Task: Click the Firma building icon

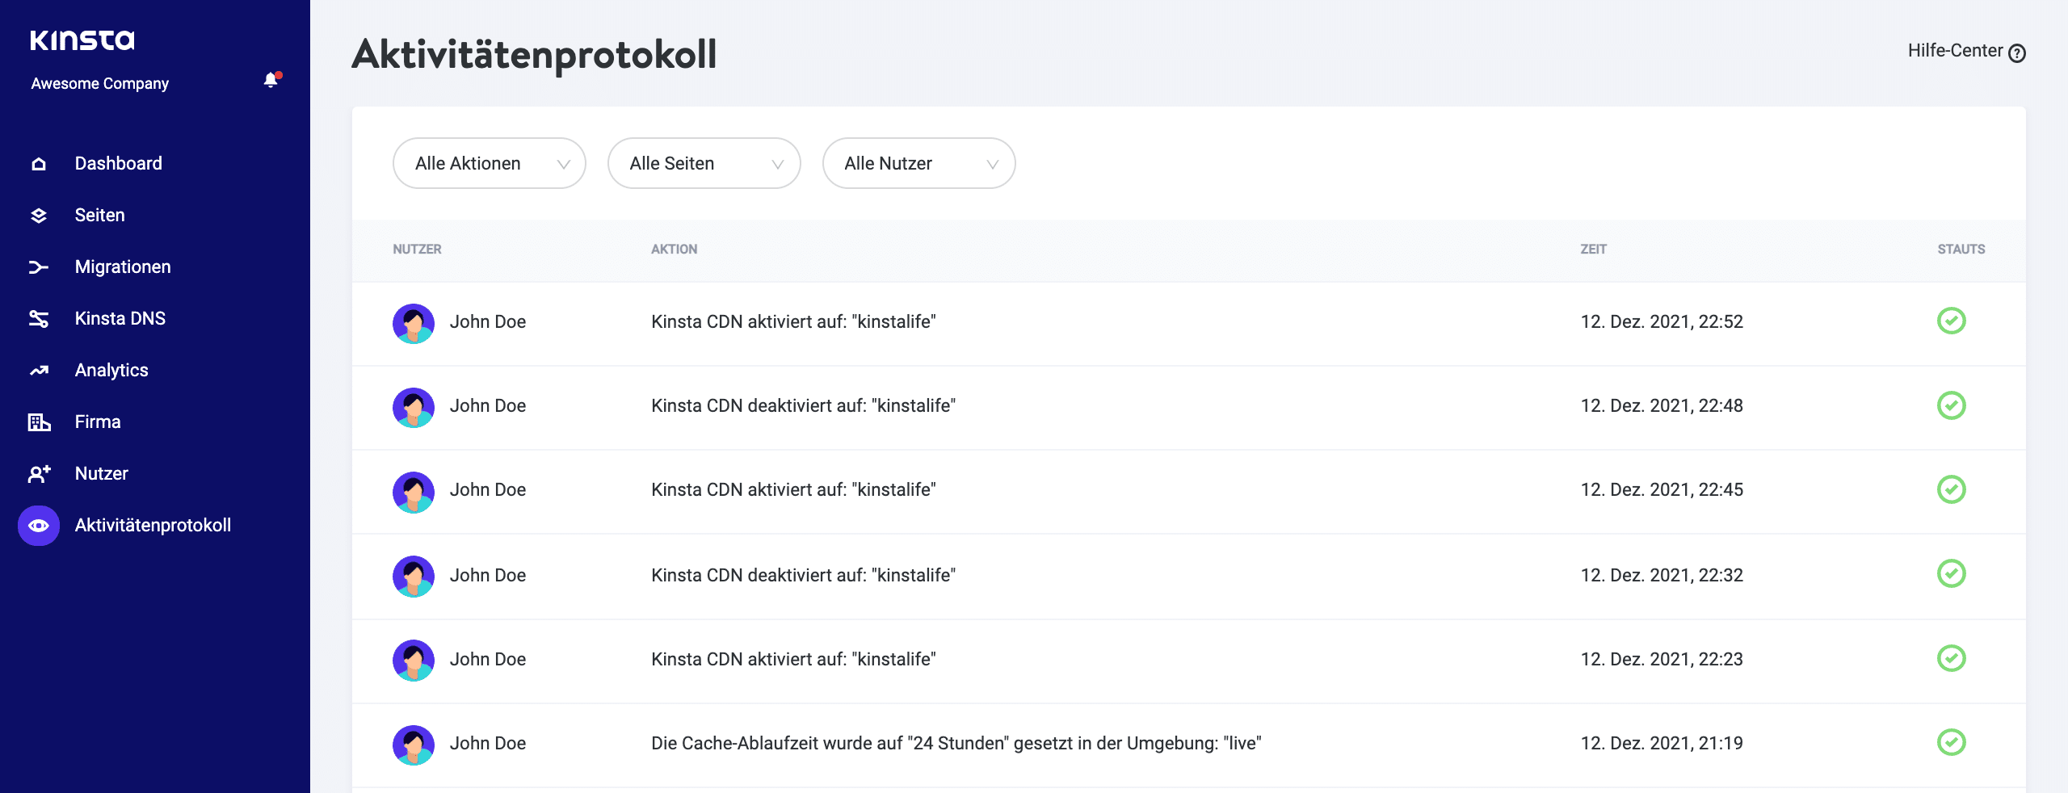Action: pos(39,422)
